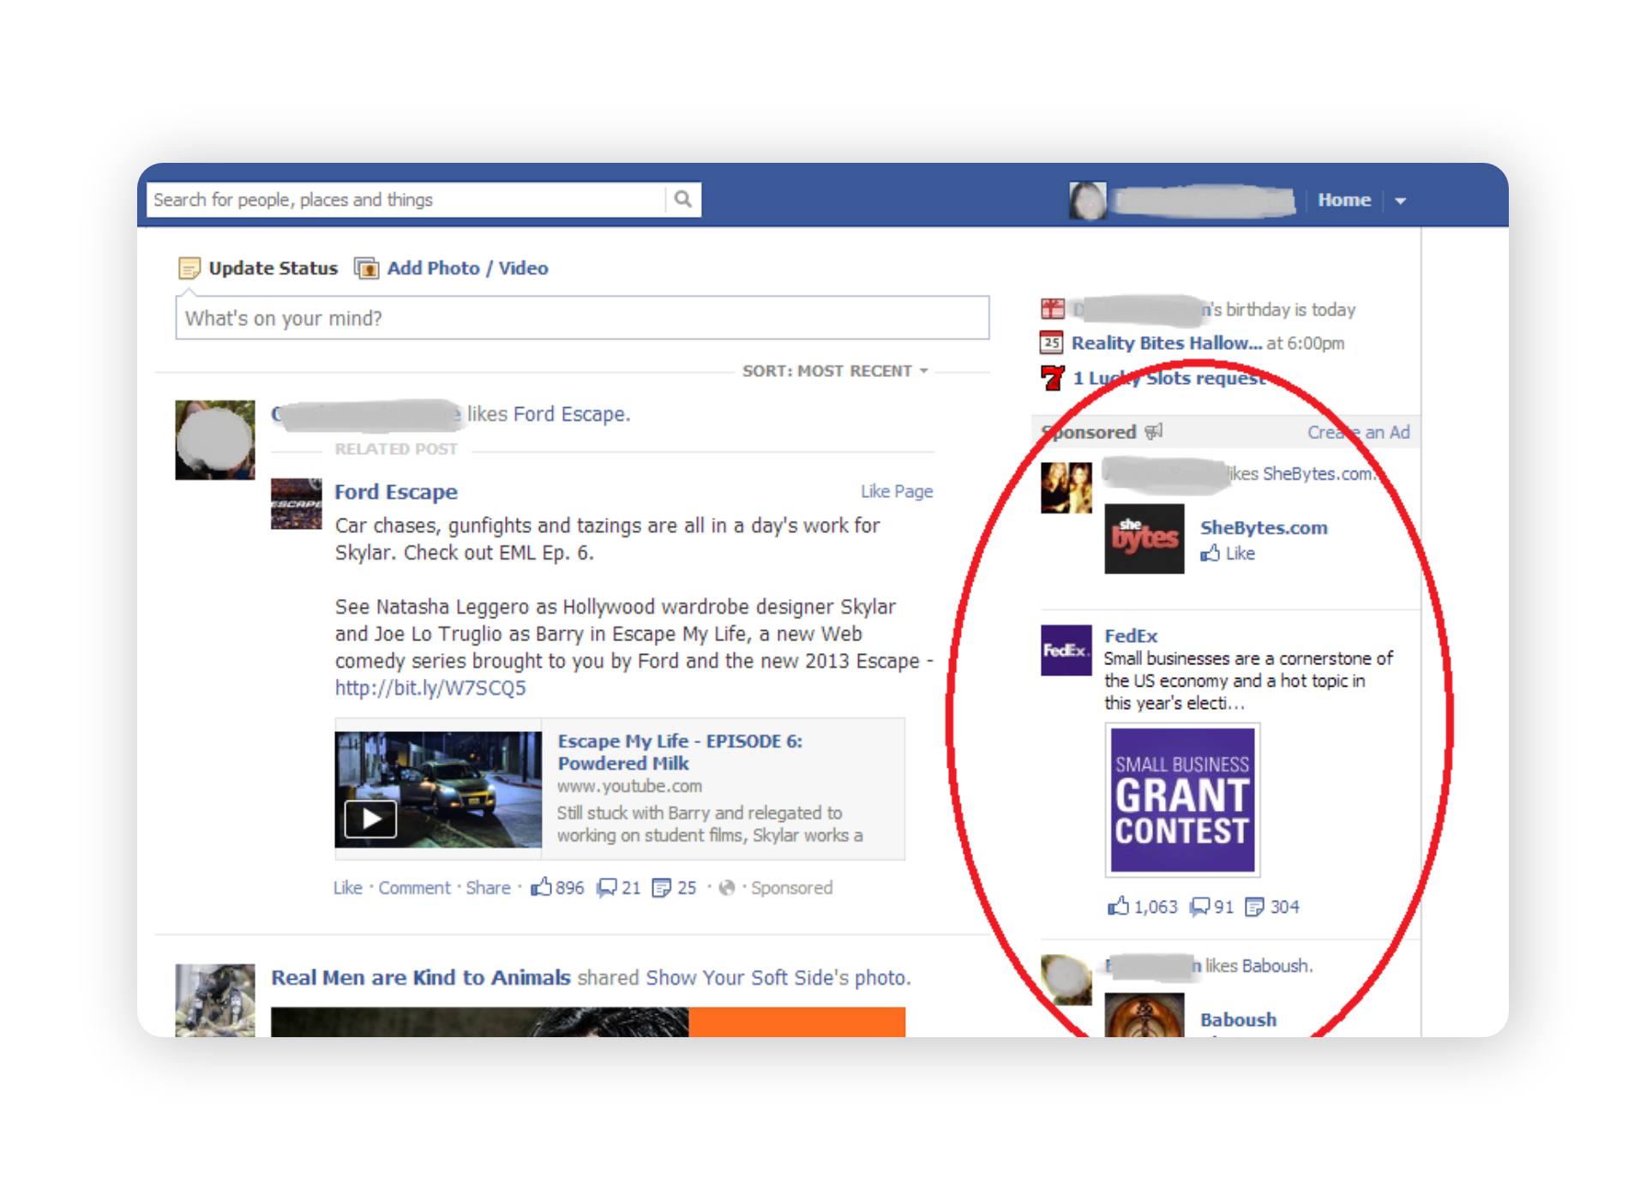
Task: Click the Update Status note icon
Action: (189, 268)
